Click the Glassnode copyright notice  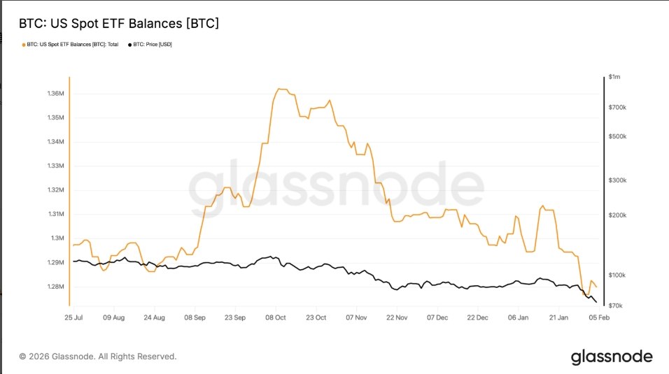pos(98,357)
